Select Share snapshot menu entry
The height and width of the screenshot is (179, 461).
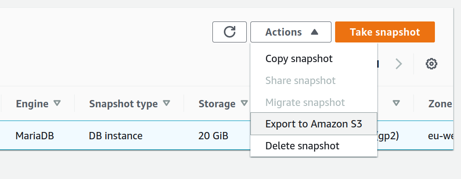point(314,80)
